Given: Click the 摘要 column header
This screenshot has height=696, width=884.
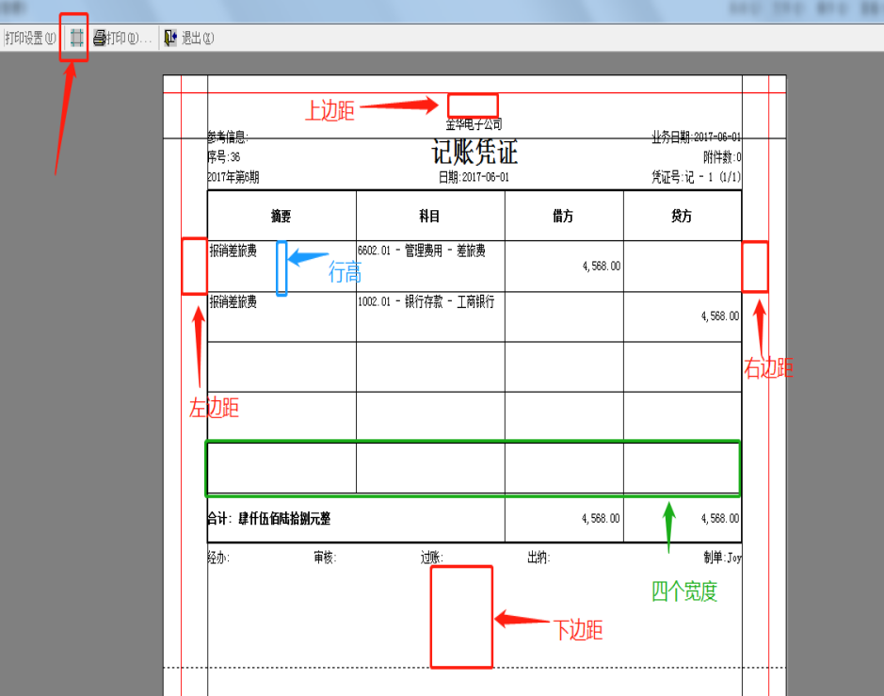Looking at the screenshot, I should pyautogui.click(x=281, y=216).
